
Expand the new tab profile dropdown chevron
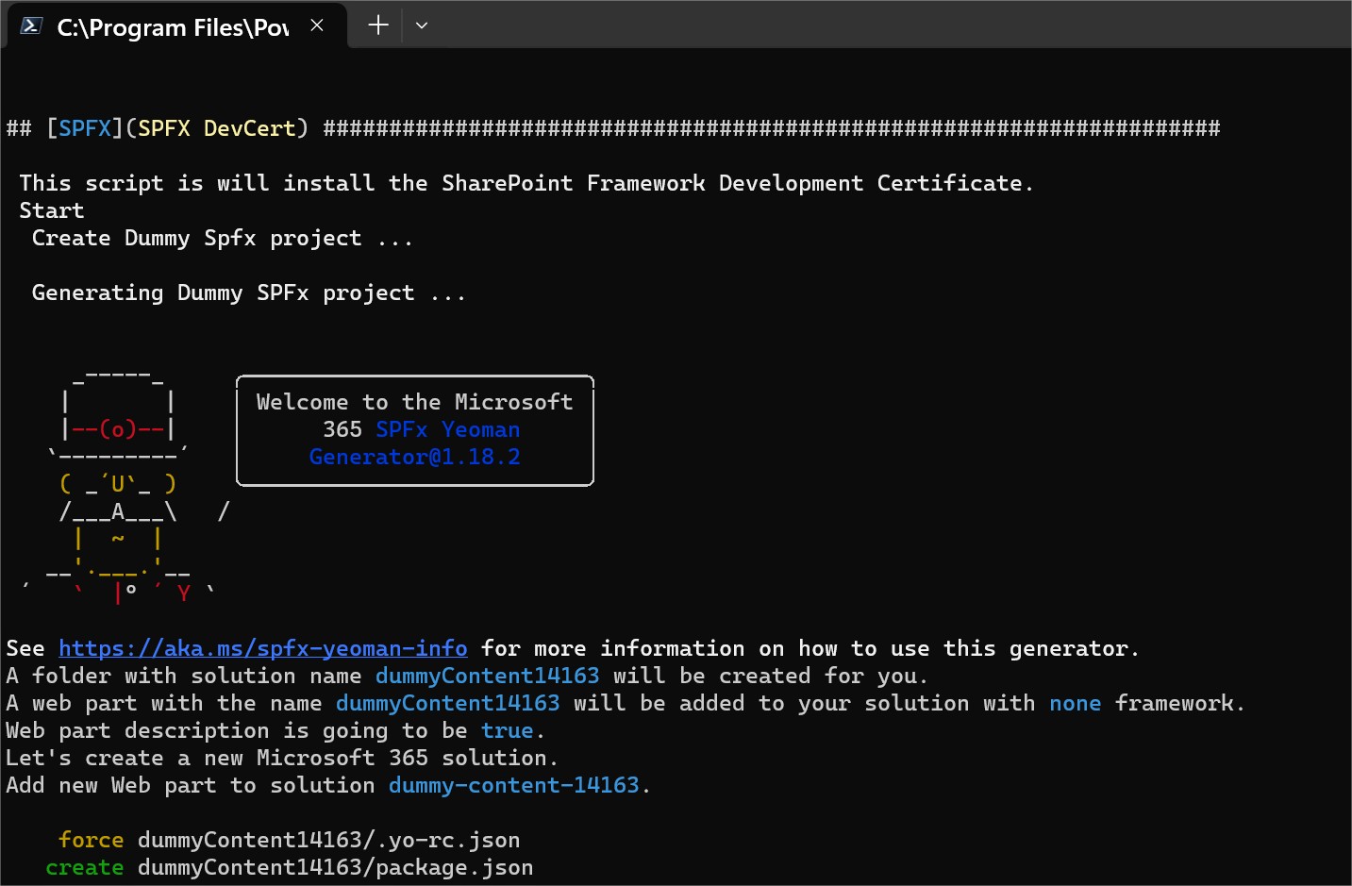[x=422, y=25]
